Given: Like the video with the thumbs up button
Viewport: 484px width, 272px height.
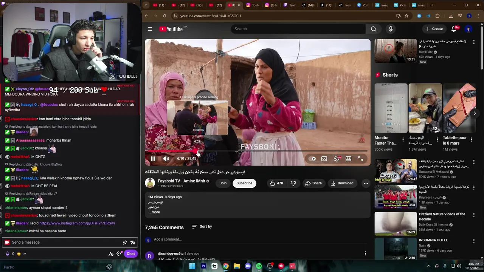Looking at the screenshot, I should click(276, 183).
